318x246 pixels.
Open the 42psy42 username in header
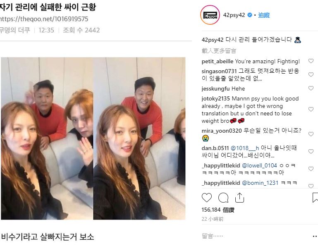(234, 15)
